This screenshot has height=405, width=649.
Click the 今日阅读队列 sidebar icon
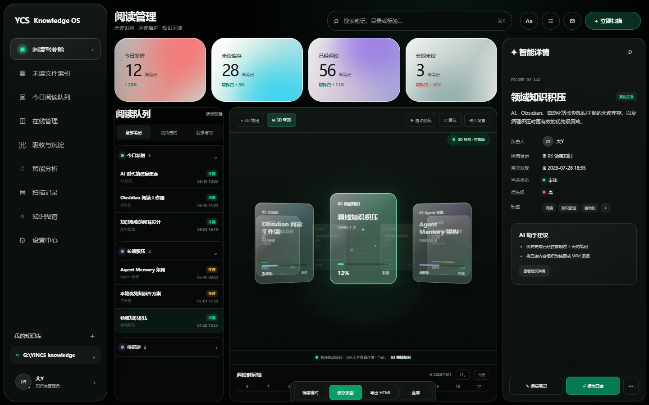pyautogui.click(x=23, y=97)
